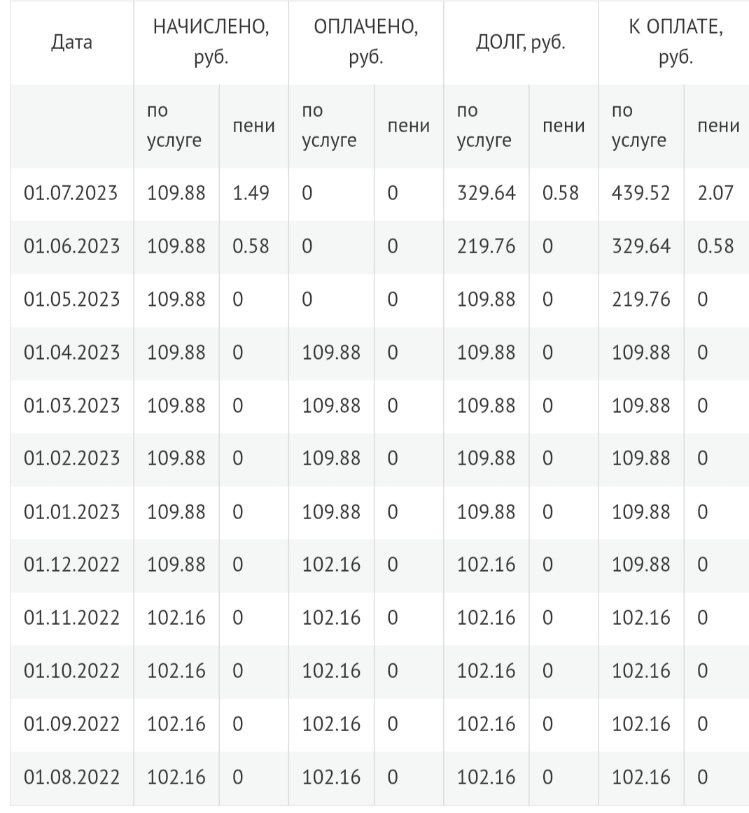Click the 01.05.2023 date cell
749x813 pixels.
pyautogui.click(x=71, y=299)
